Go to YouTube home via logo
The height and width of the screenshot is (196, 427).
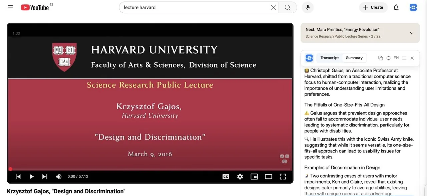pos(35,7)
